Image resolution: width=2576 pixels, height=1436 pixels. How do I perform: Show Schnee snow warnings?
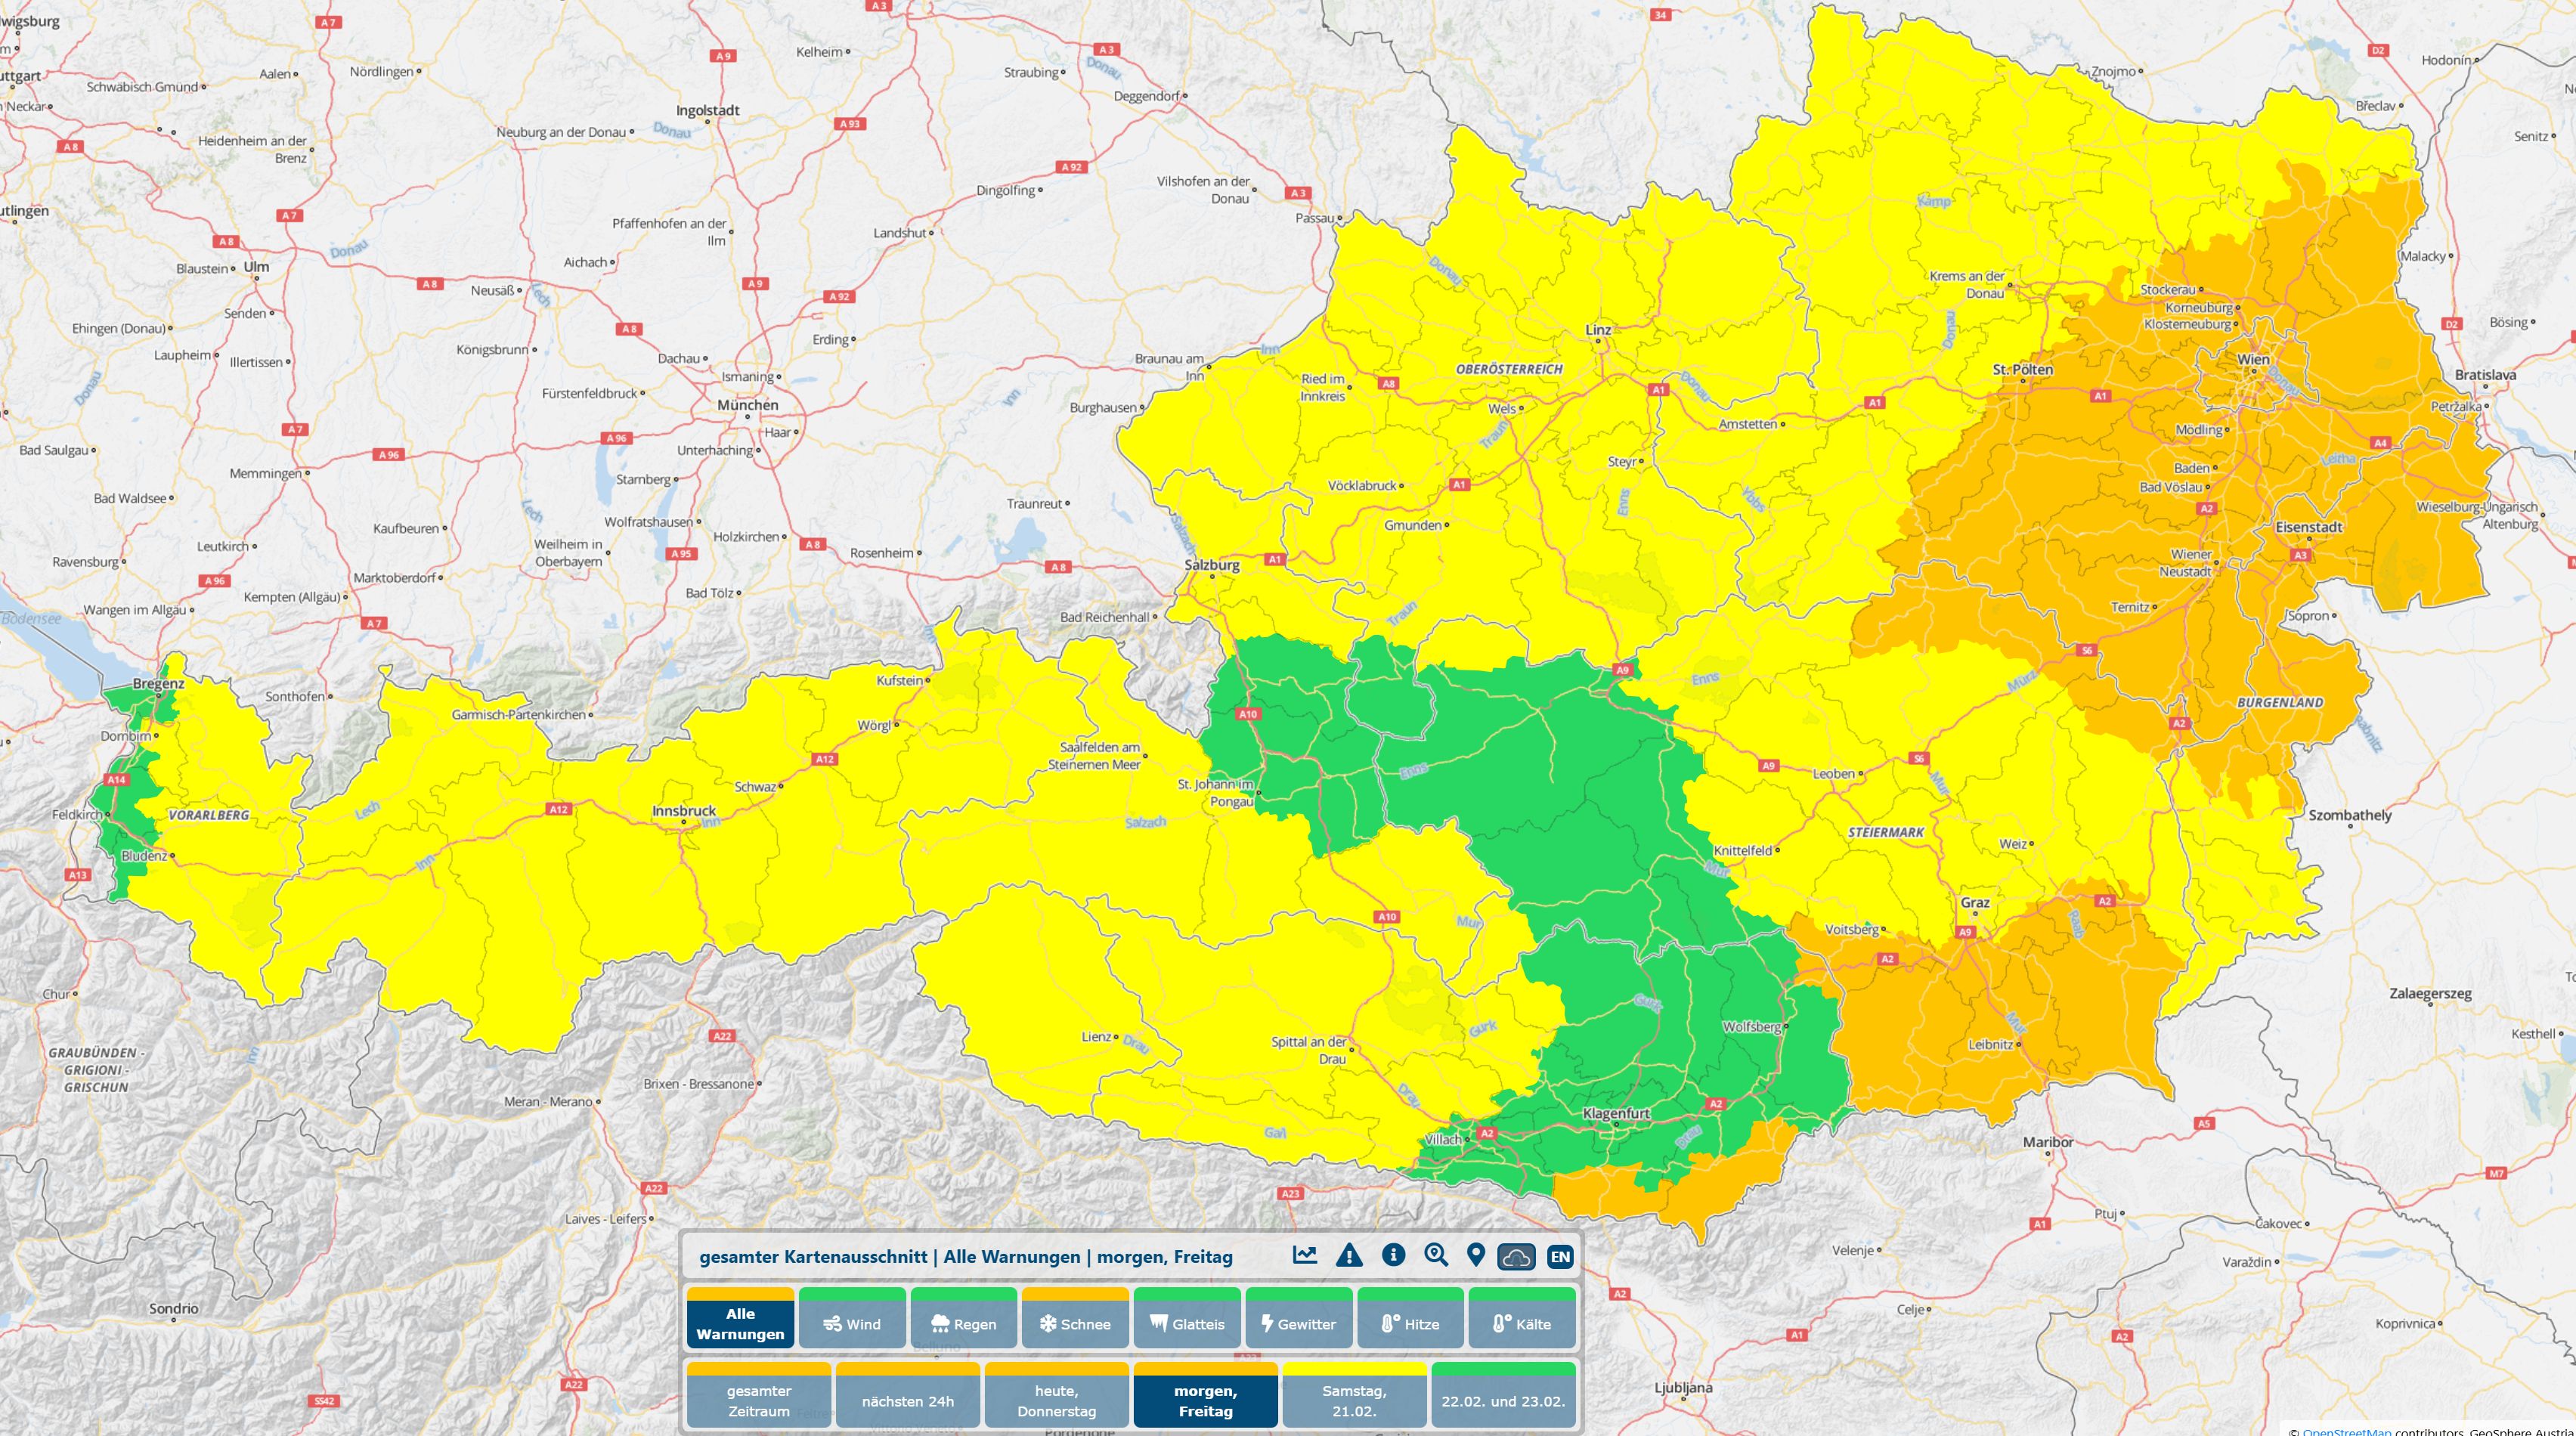(x=1075, y=1323)
